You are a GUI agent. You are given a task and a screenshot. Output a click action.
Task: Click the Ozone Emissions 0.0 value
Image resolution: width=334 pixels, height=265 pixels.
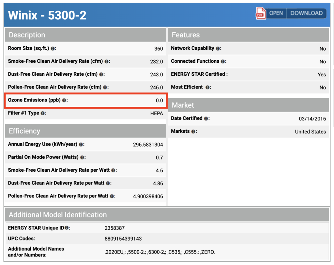[159, 101]
